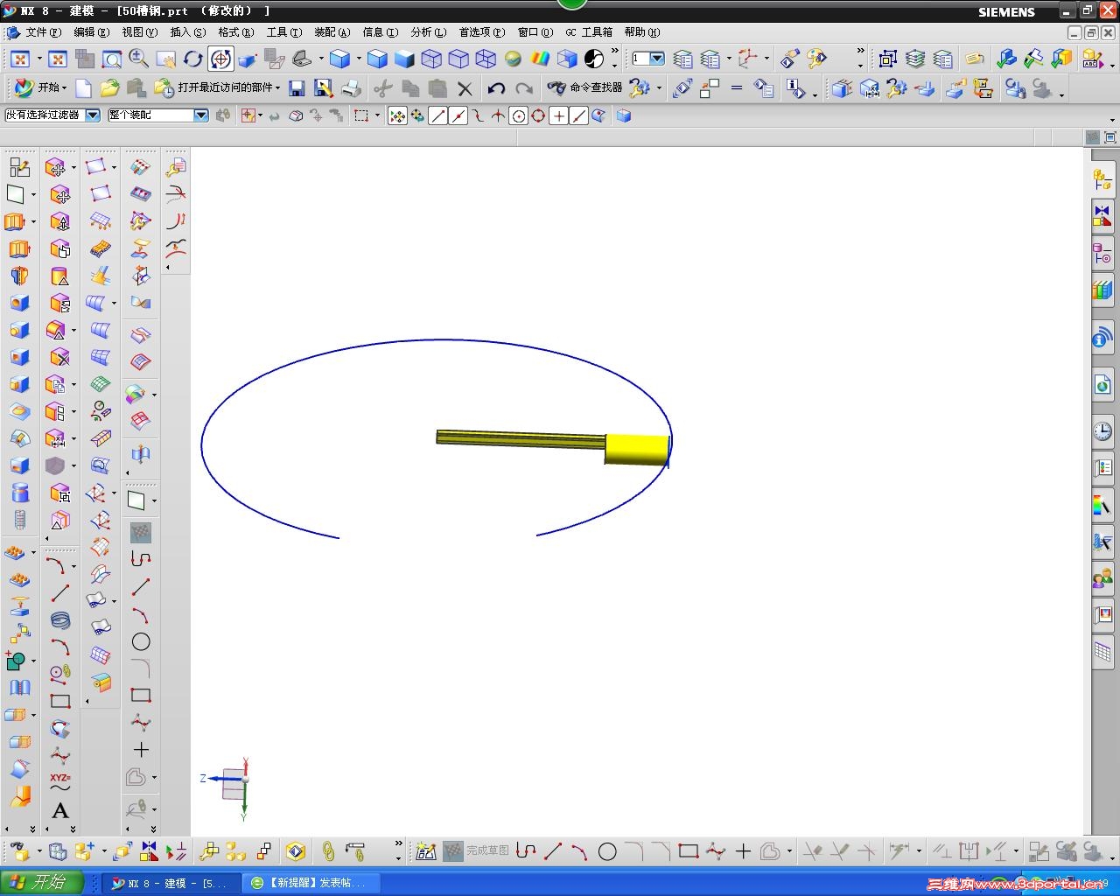Click the Circle tool in bottom sketch toolbar

[607, 850]
